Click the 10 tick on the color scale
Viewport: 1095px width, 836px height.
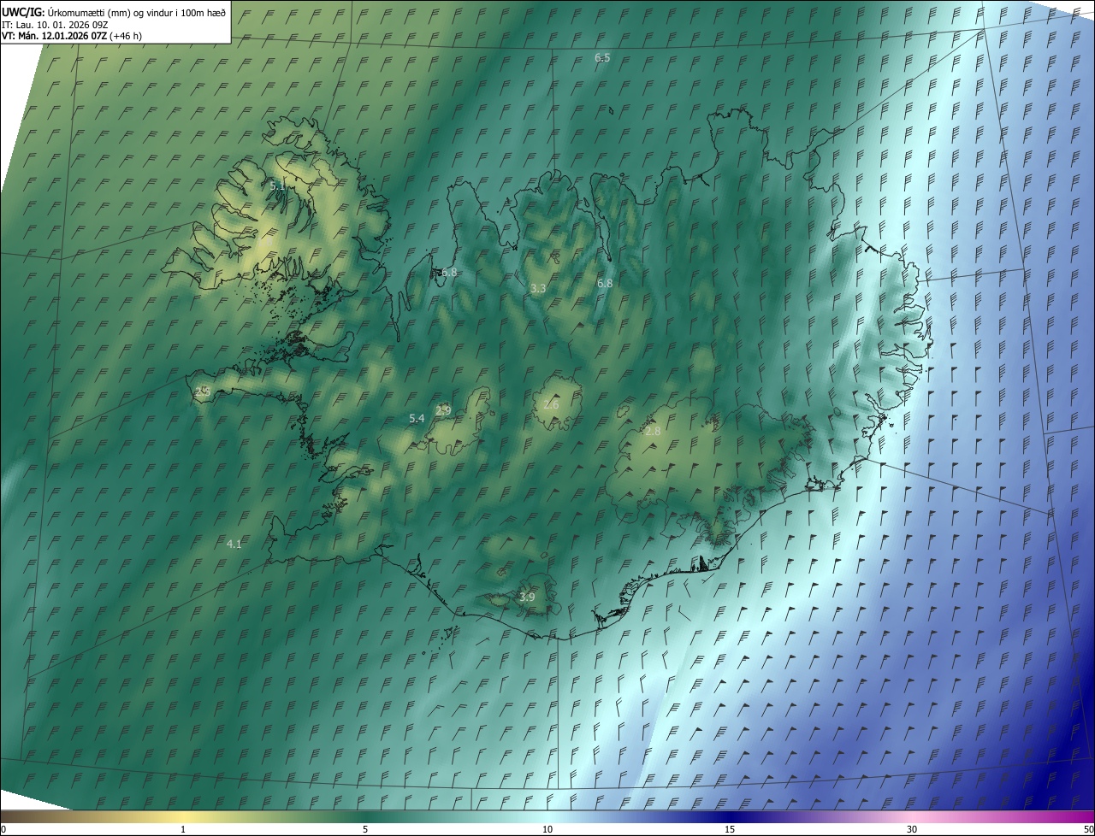click(547, 829)
